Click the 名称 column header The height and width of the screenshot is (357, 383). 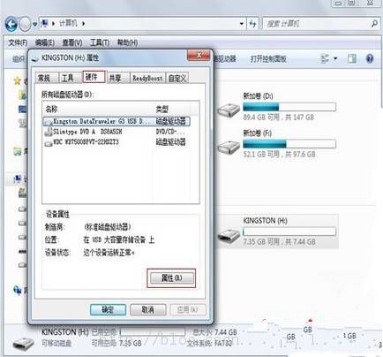tap(99, 109)
